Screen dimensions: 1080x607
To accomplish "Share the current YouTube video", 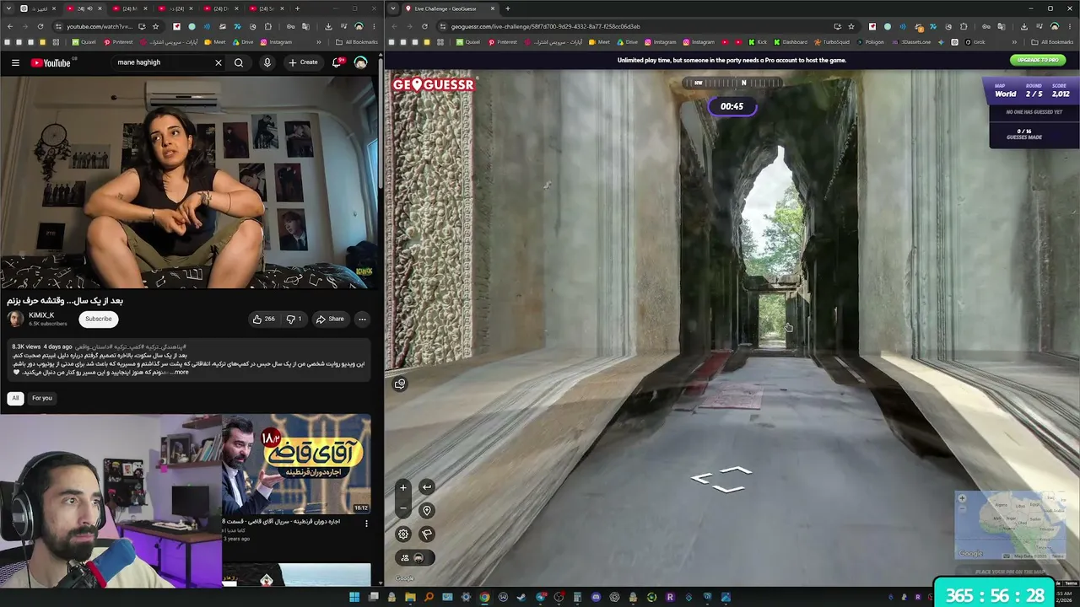I will click(329, 319).
